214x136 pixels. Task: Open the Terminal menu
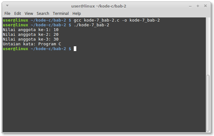61,13
